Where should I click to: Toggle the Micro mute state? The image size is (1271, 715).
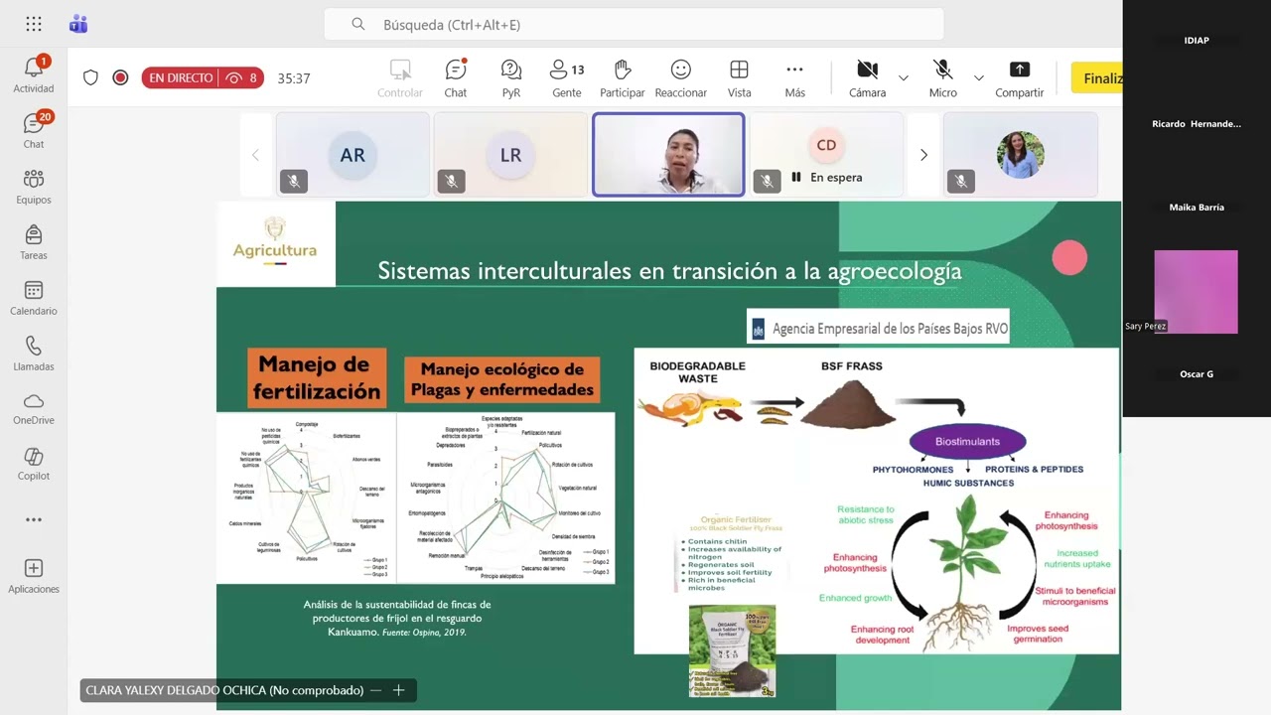(942, 78)
